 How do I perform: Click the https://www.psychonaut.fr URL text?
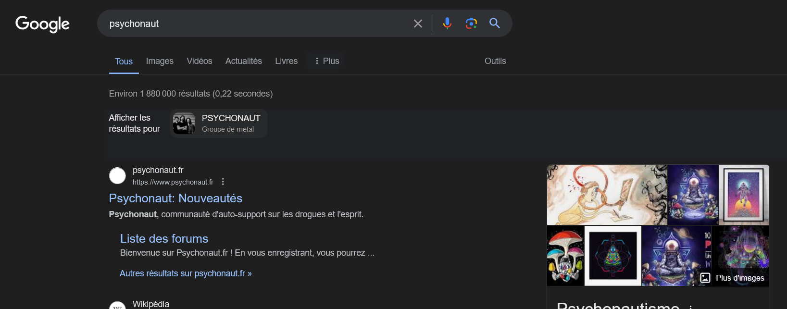pos(173,182)
